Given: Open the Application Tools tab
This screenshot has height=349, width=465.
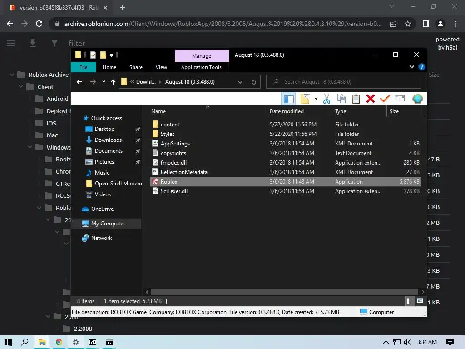Looking at the screenshot, I should 201,67.
